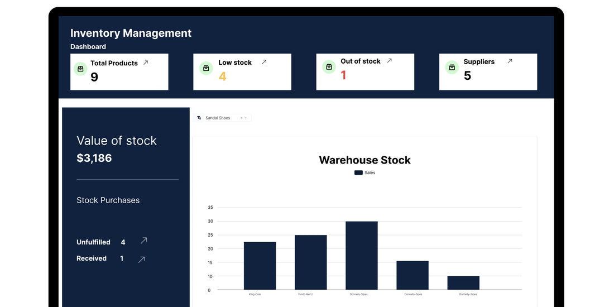The height and width of the screenshot is (307, 614).
Task: Click the Low stock box icon
Action: tap(206, 68)
